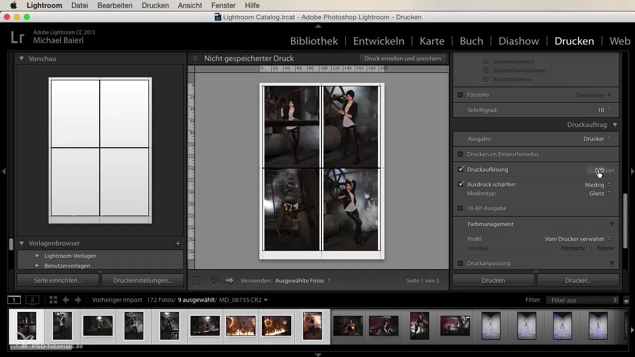Enable the Seitennummern checkbox

point(486,61)
